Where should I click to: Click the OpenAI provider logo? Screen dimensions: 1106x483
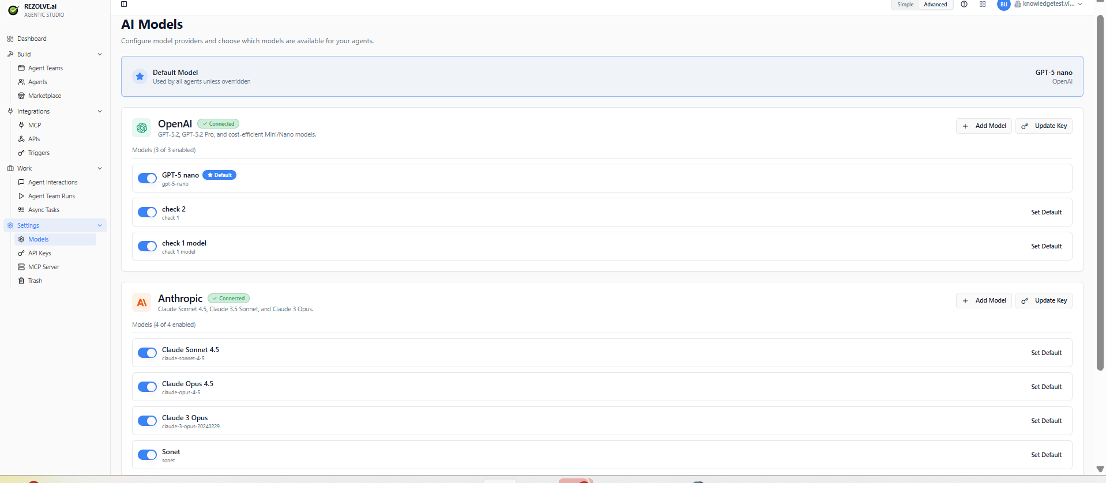(x=142, y=128)
